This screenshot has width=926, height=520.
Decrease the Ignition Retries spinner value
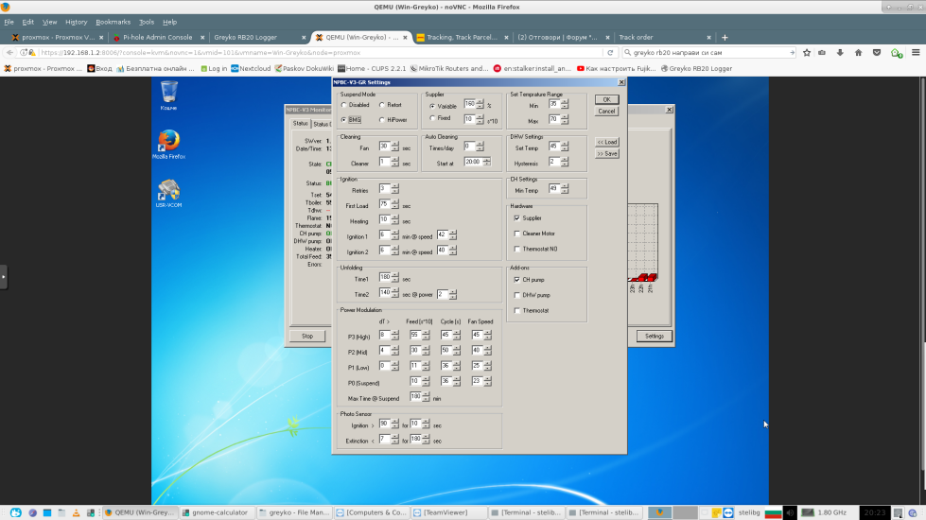click(x=395, y=191)
